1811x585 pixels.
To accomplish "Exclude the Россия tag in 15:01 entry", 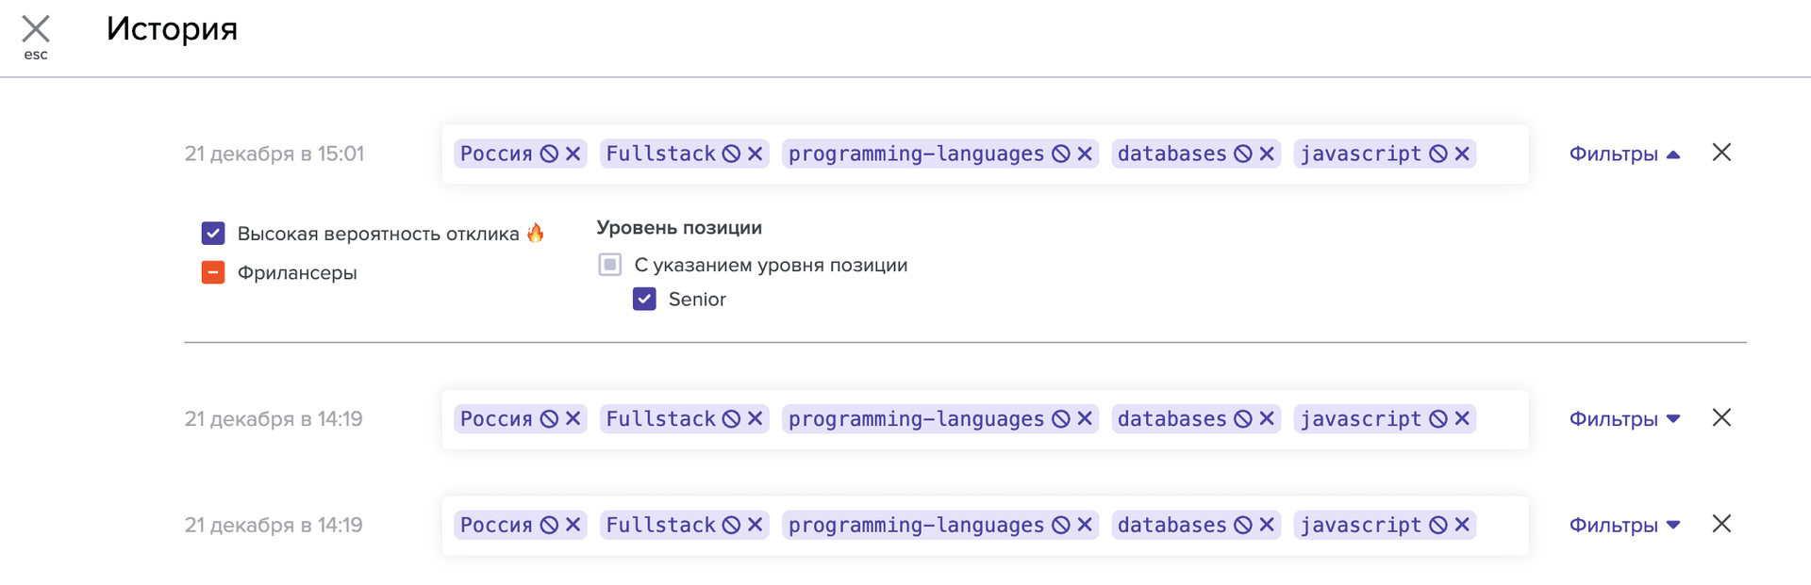I will [x=549, y=154].
